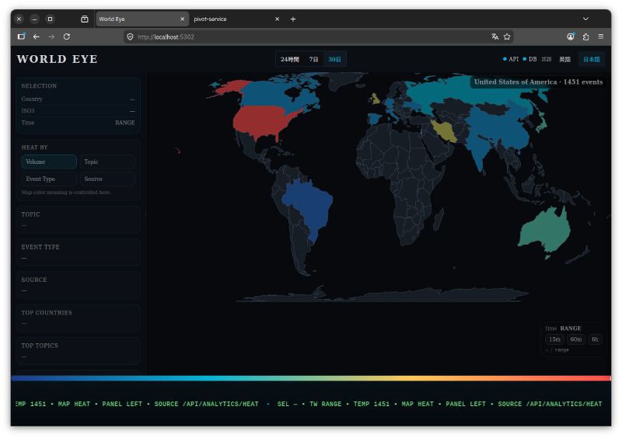
Task: Open the browser extensions icon
Action: click(585, 36)
